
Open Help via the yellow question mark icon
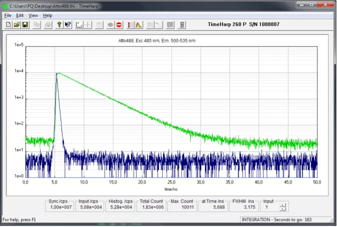point(59,25)
